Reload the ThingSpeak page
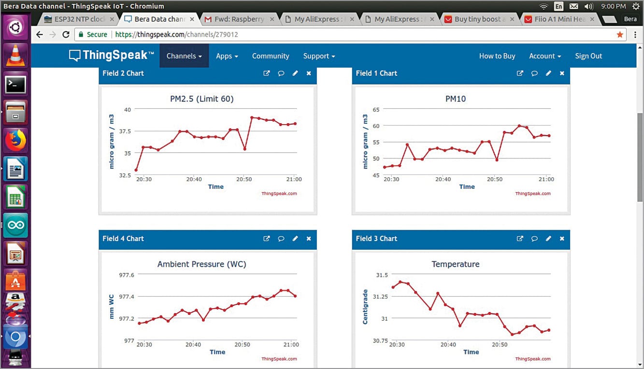The width and height of the screenshot is (644, 369). [x=66, y=35]
